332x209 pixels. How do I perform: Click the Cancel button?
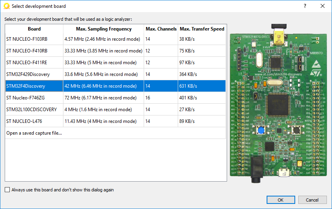pos(312,200)
